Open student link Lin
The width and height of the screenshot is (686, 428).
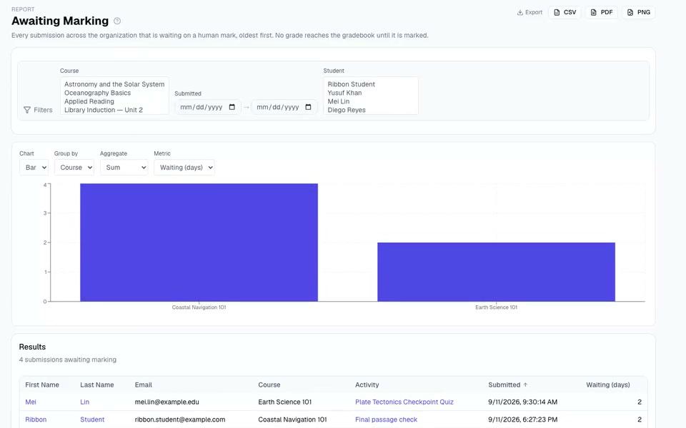click(84, 402)
